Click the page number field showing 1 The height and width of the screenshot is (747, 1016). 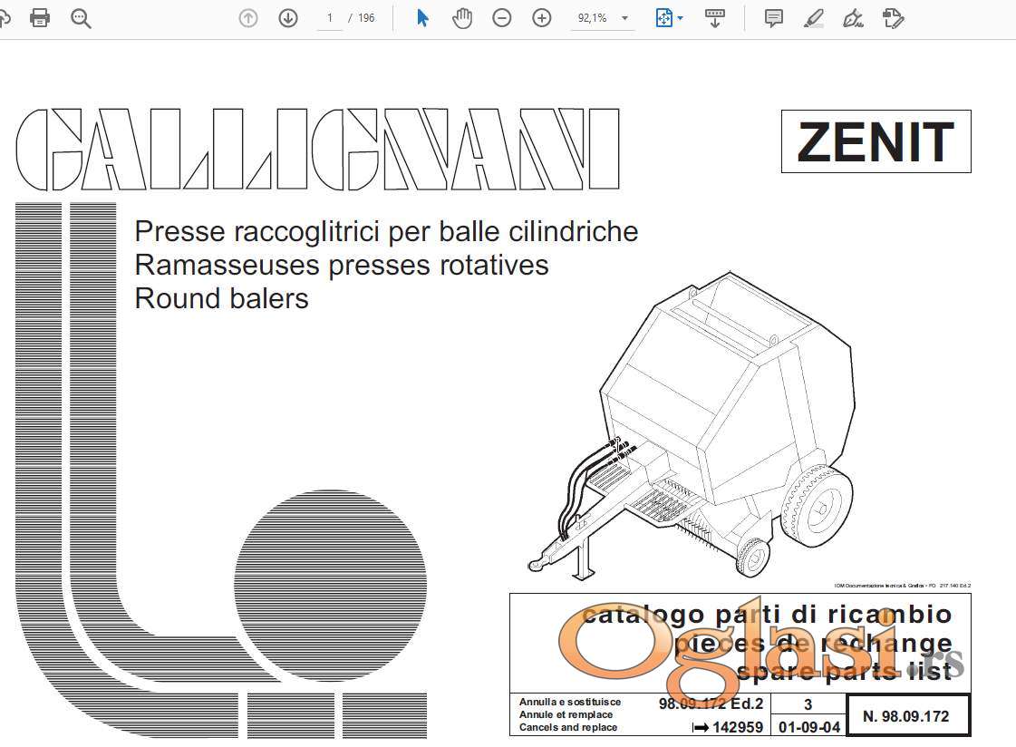pos(330,18)
